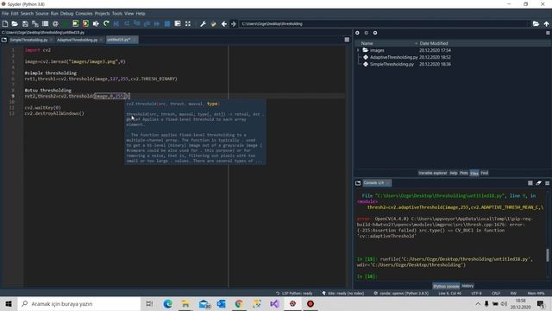Open the Consoles menu

point(84,14)
